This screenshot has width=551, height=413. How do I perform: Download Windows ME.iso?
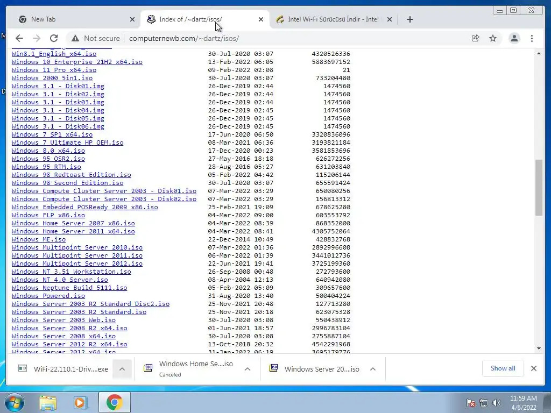tap(39, 239)
